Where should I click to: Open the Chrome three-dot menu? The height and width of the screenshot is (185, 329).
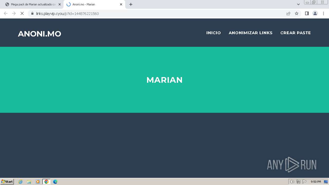coord(324,13)
